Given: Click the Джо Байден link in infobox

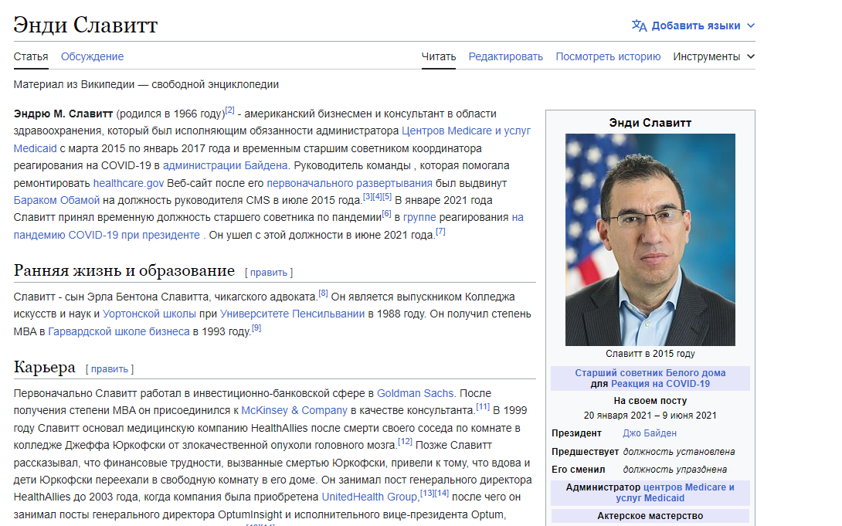Looking at the screenshot, I should pos(650,433).
